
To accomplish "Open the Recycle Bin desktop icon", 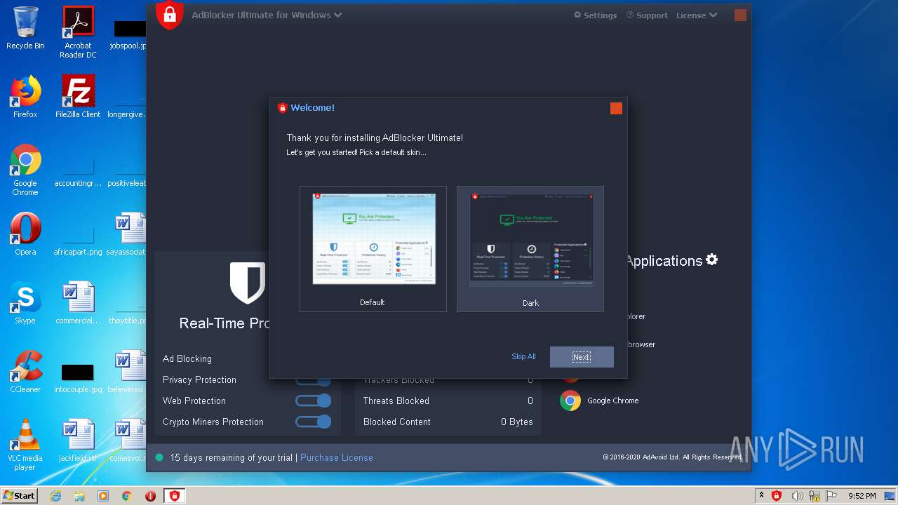I will [x=25, y=28].
